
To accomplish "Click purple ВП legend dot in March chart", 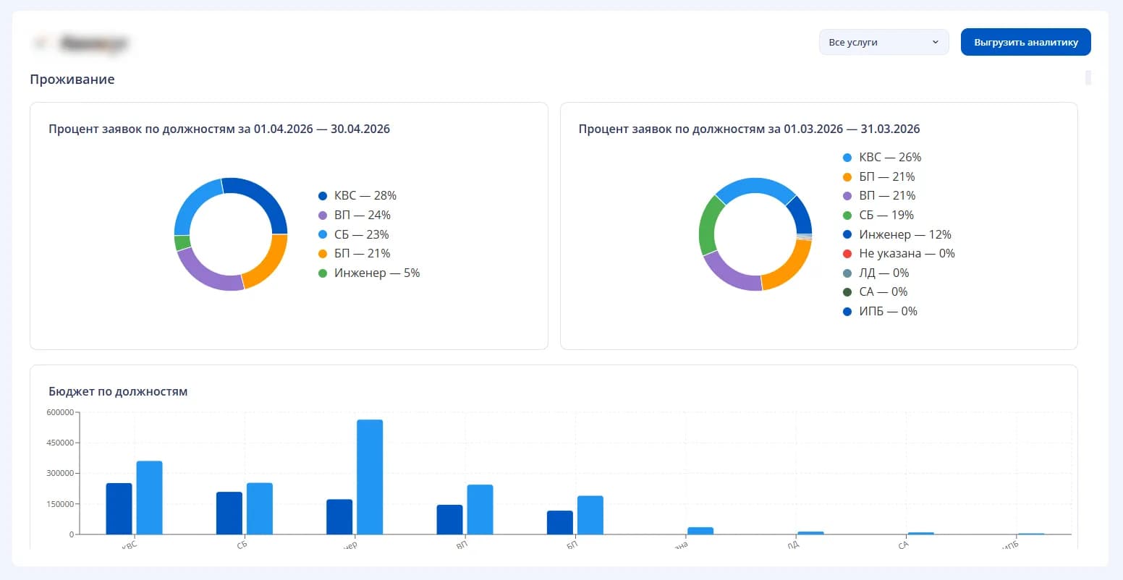I will coord(847,195).
